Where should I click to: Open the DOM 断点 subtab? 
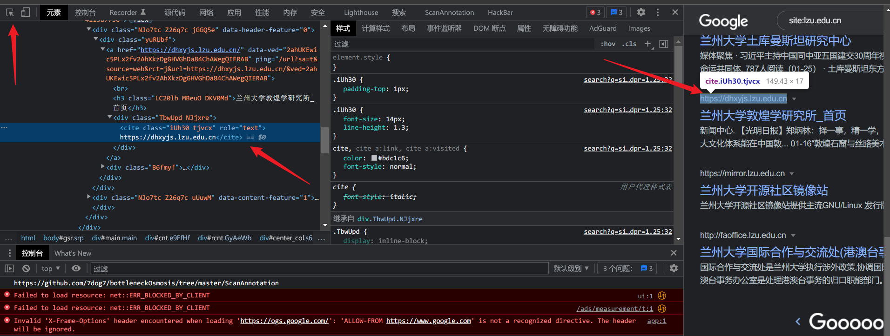(x=489, y=28)
